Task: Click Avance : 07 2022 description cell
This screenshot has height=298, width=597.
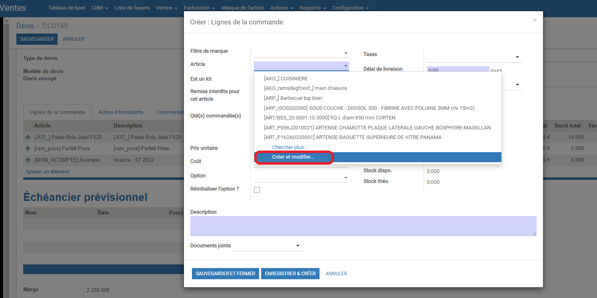Action: click(x=134, y=160)
